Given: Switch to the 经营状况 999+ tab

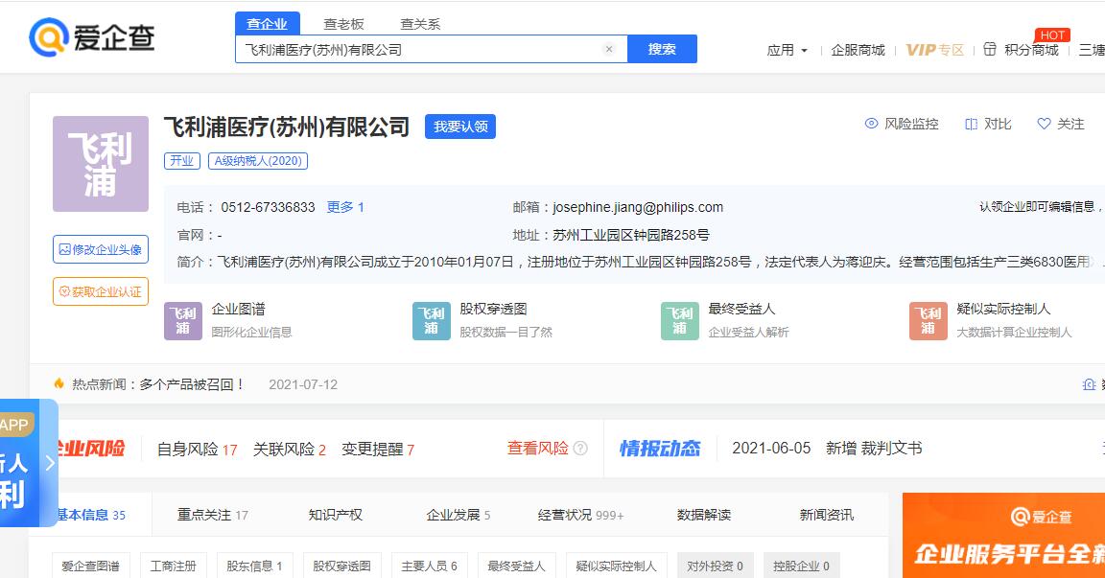Looking at the screenshot, I should click(x=580, y=515).
